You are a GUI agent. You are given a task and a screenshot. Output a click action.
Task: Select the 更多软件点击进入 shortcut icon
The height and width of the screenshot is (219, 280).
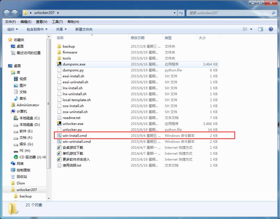(x=59, y=159)
